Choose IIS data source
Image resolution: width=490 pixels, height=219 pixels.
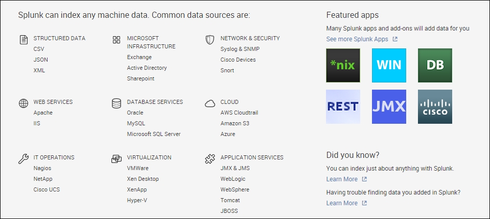click(x=37, y=123)
